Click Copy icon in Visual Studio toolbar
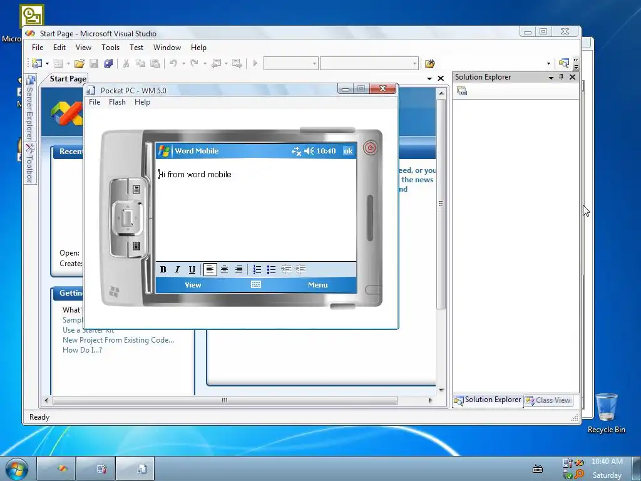 click(x=140, y=63)
